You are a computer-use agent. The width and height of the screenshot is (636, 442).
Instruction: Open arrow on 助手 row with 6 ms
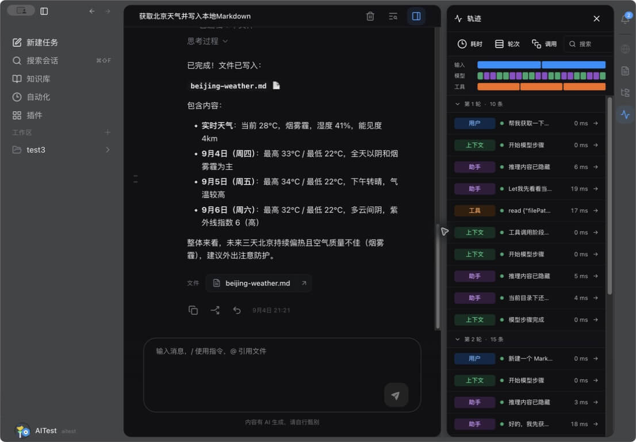coord(595,167)
